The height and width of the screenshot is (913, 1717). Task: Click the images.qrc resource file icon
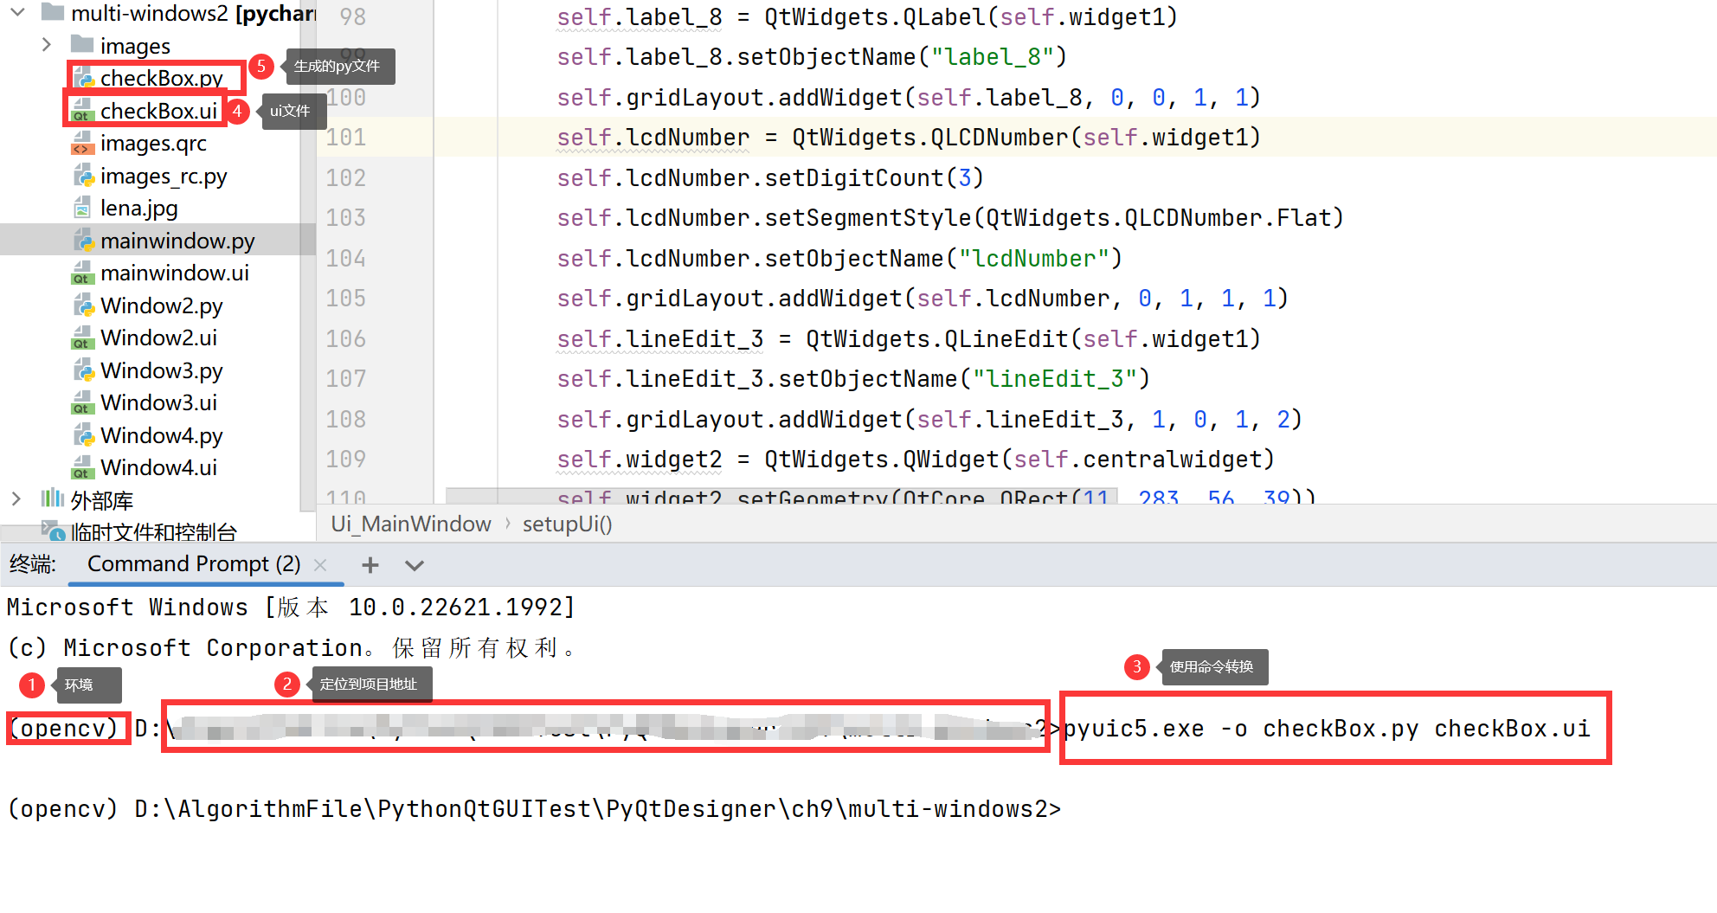(x=82, y=143)
